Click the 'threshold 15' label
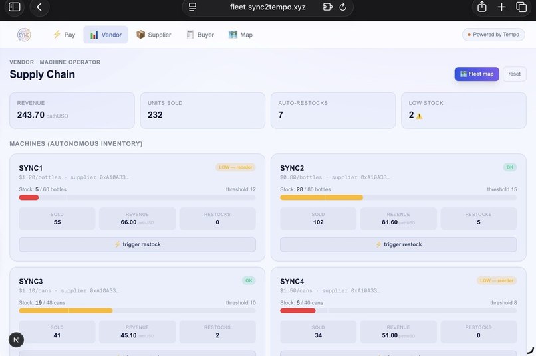 point(502,189)
